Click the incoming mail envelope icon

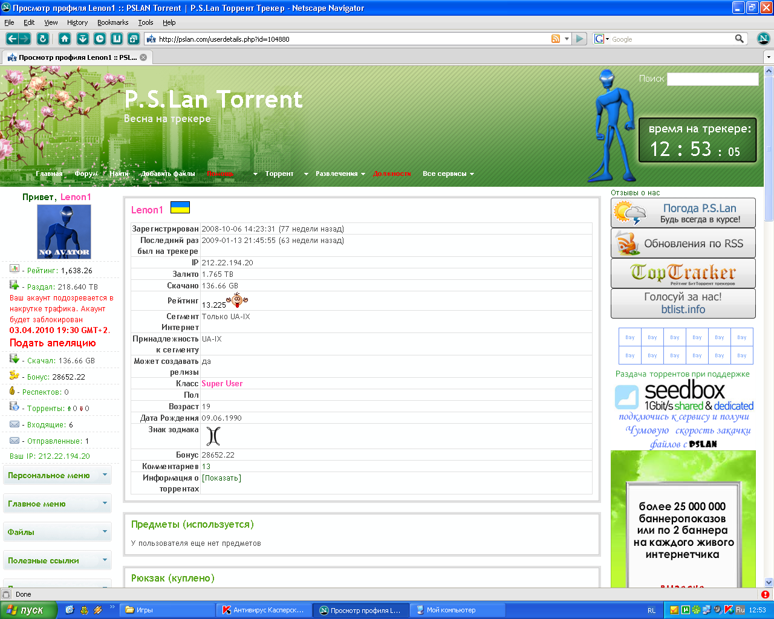coord(15,424)
